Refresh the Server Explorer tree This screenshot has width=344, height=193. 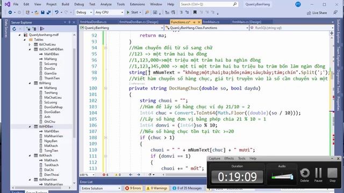(x=15, y=28)
